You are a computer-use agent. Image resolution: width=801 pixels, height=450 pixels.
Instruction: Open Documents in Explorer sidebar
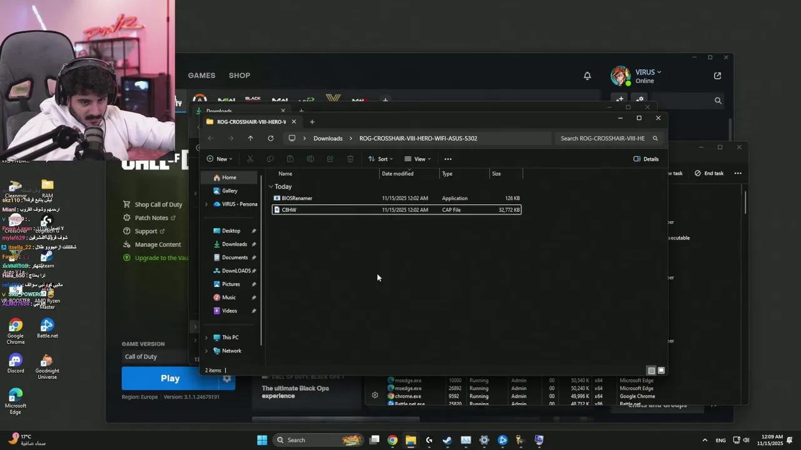click(235, 257)
